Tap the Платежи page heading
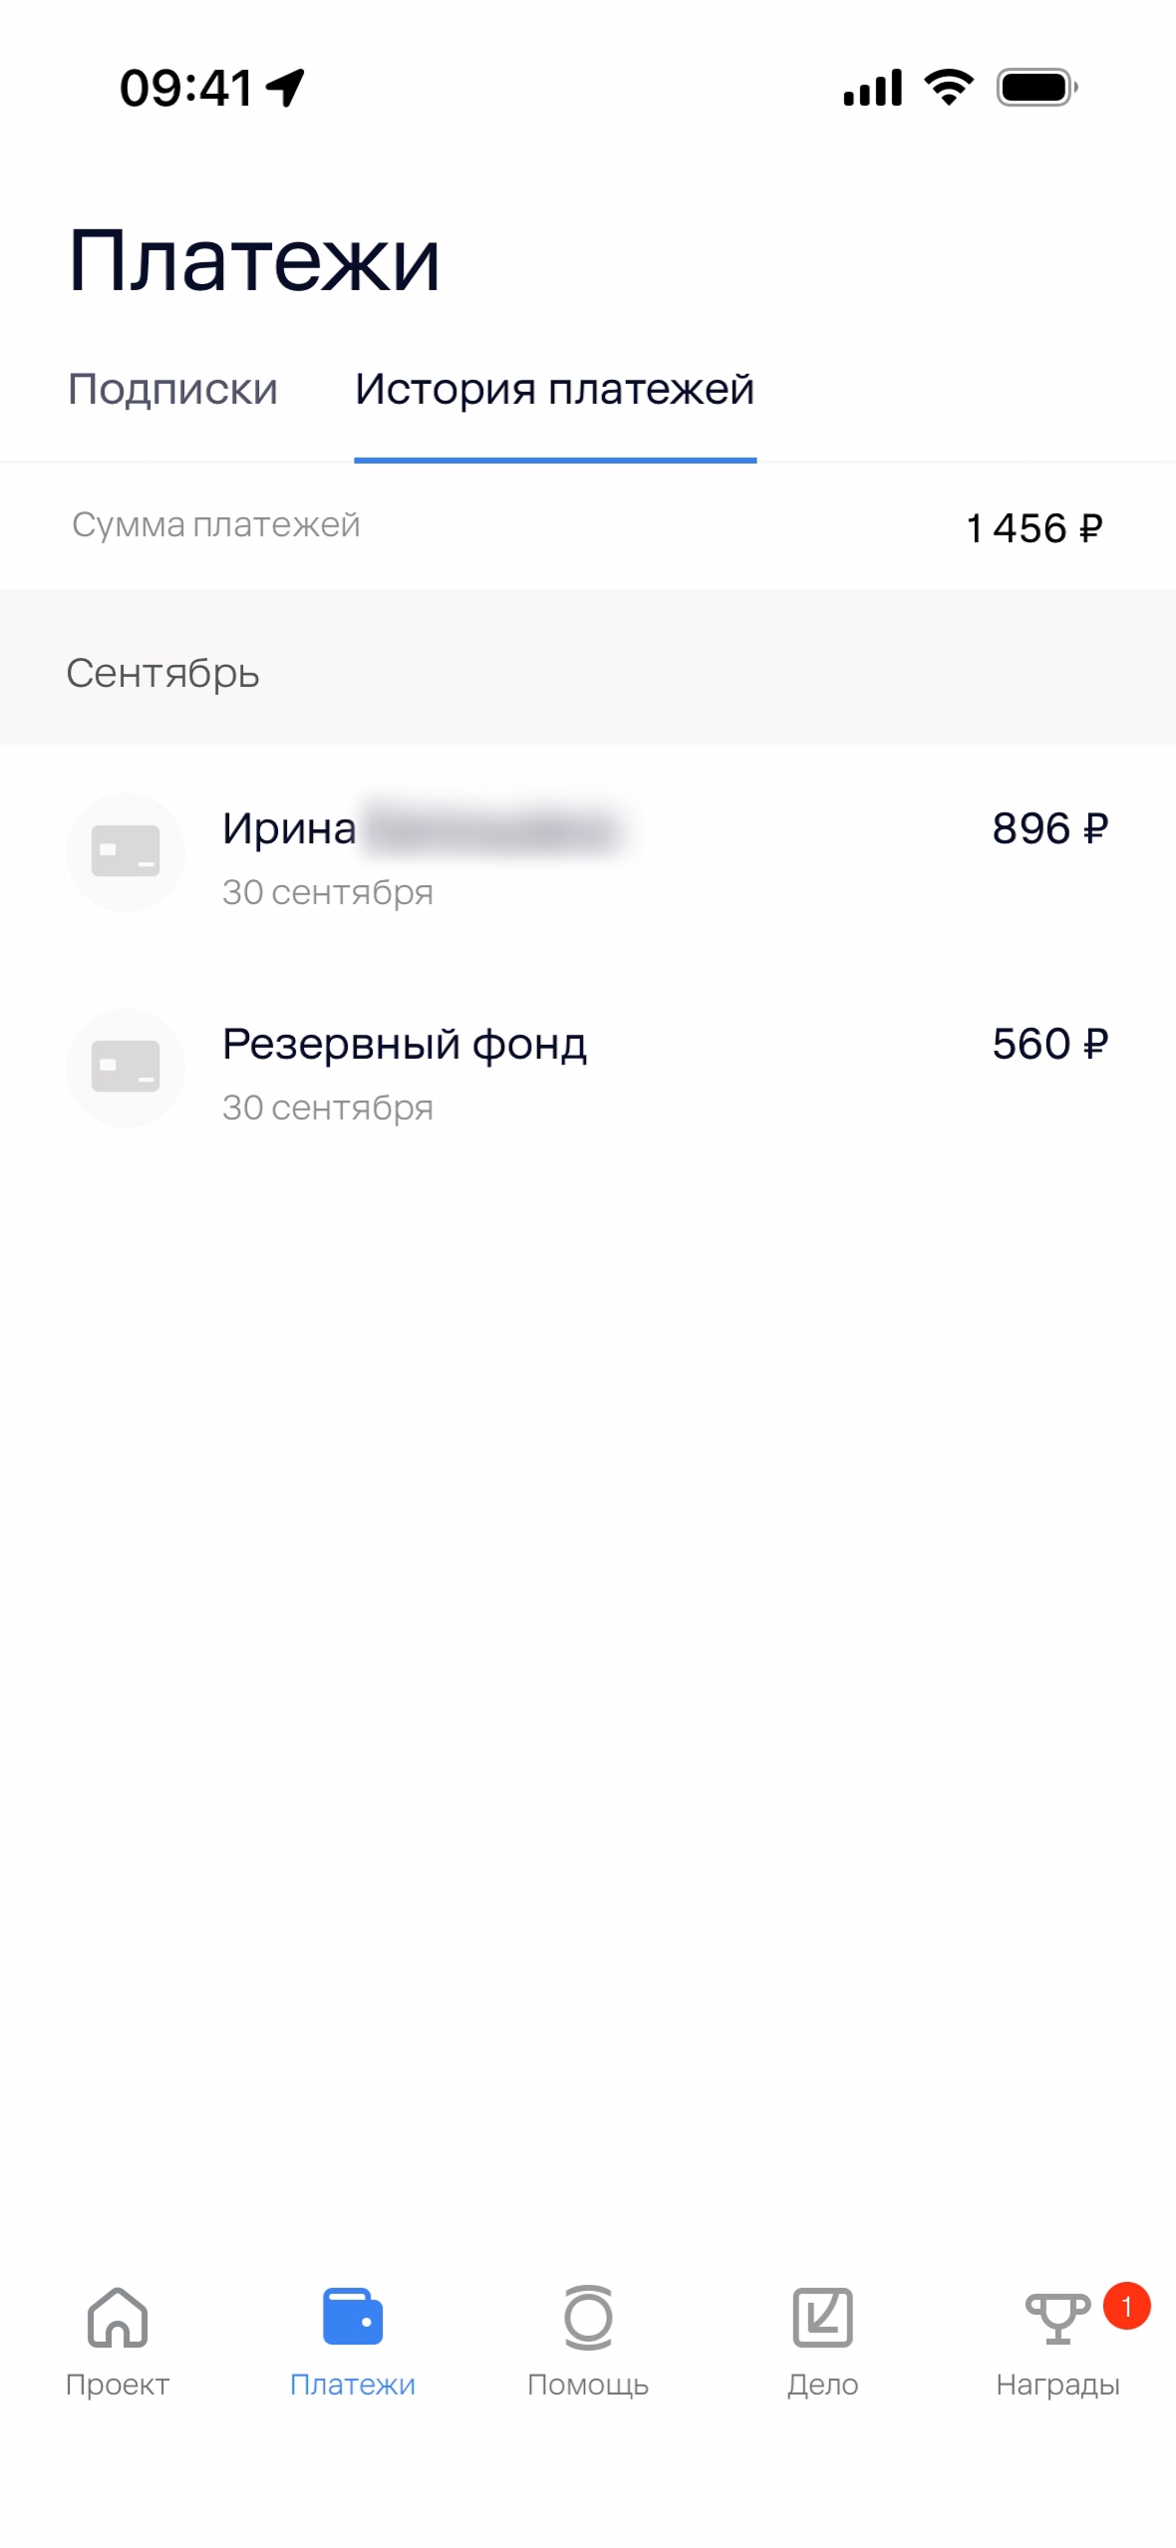 pos(254,260)
